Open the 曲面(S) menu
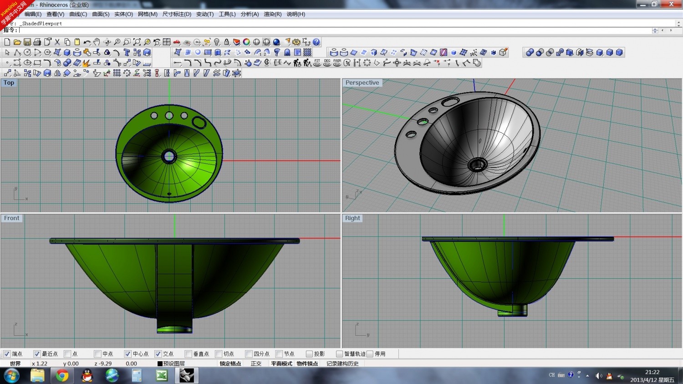Image resolution: width=683 pixels, height=384 pixels. pyautogui.click(x=101, y=14)
